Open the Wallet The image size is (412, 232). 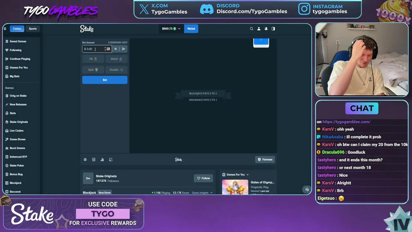(191, 29)
